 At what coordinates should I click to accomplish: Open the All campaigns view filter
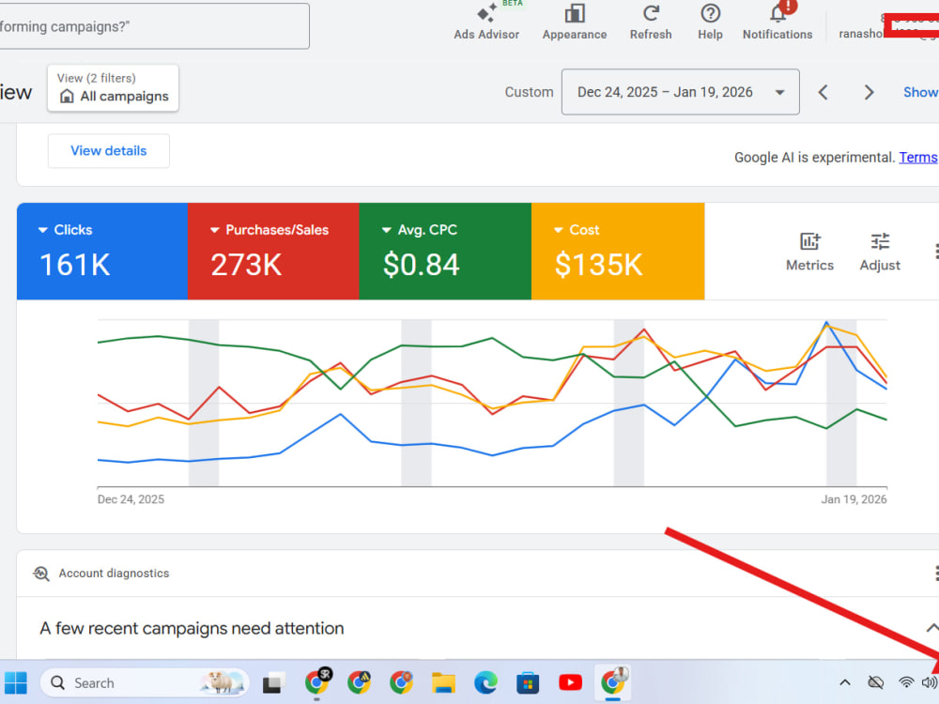[x=114, y=88]
